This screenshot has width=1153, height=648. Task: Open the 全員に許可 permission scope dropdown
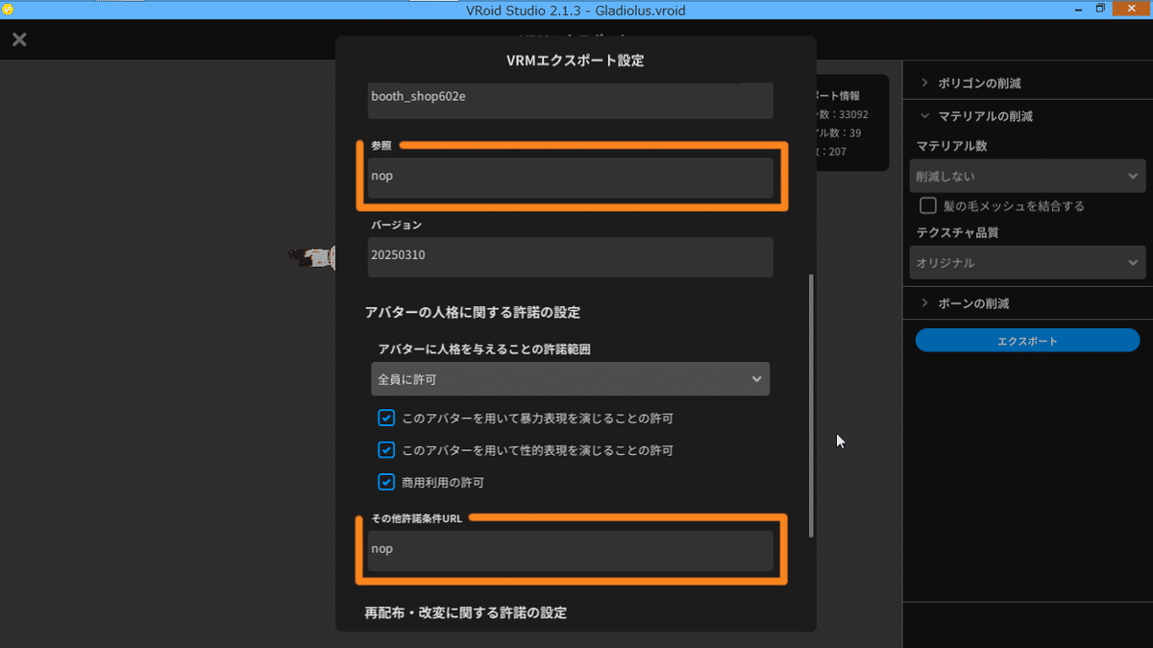[570, 378]
